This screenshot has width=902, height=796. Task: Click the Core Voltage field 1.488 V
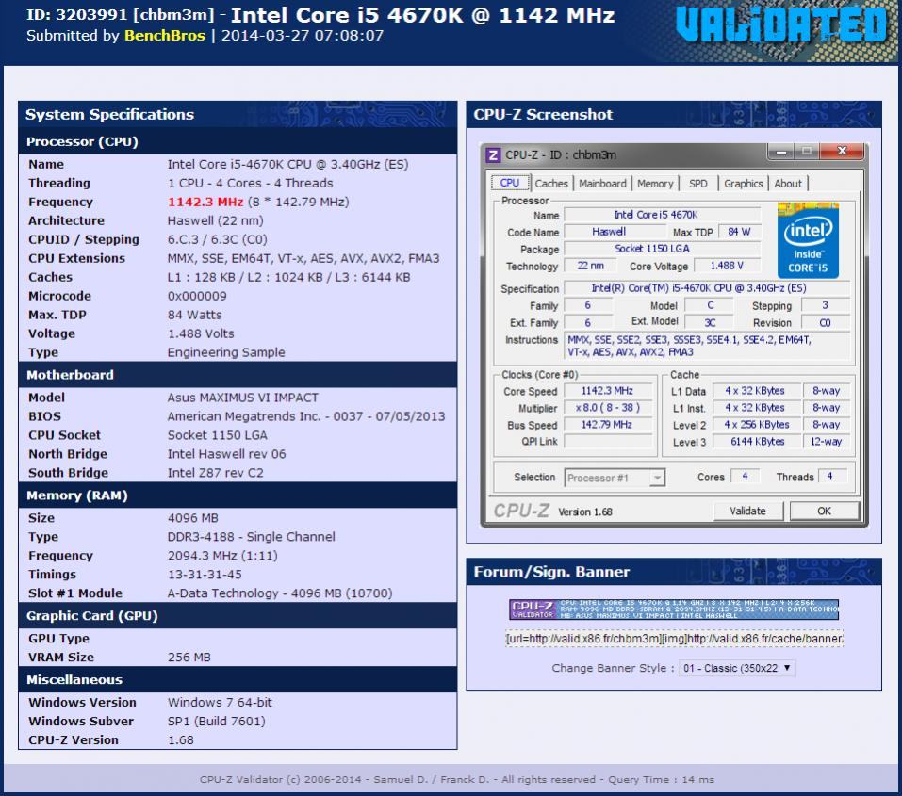point(727,266)
